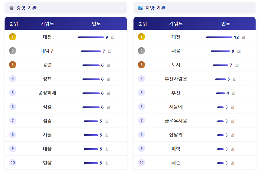Click the 중앙 기관 building icon
The width and height of the screenshot is (259, 170).
click(12, 8)
